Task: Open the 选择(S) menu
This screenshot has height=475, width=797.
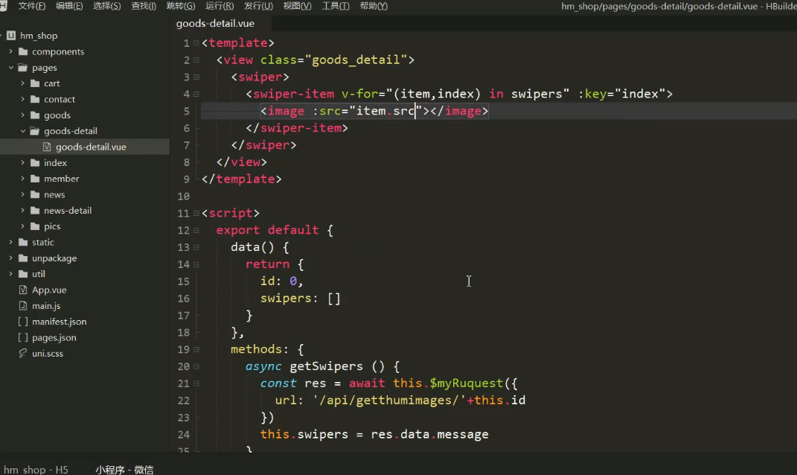Action: point(106,6)
